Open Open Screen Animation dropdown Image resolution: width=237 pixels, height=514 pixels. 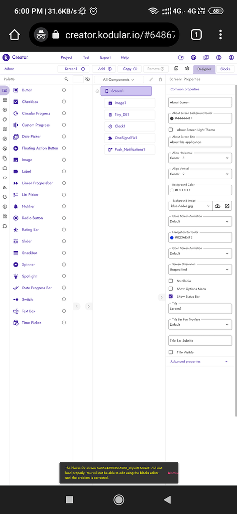[x=200, y=253]
